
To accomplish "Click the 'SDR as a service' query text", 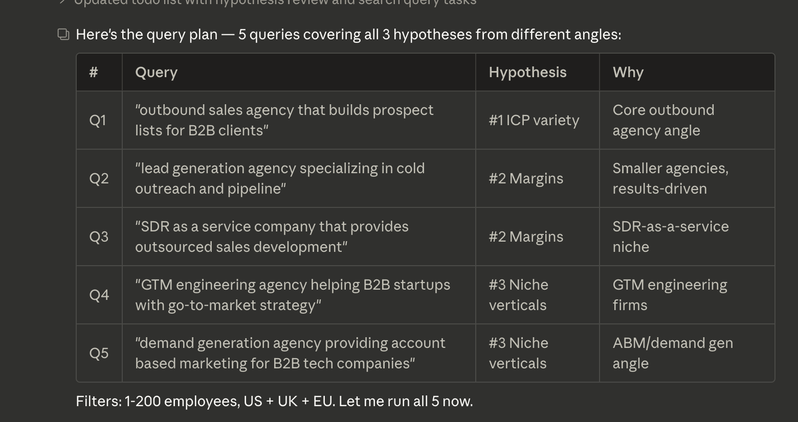I will pyautogui.click(x=272, y=237).
